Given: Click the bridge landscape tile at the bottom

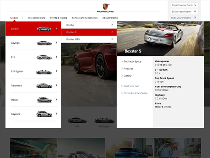Looking at the screenshot, I should (x=34, y=147).
